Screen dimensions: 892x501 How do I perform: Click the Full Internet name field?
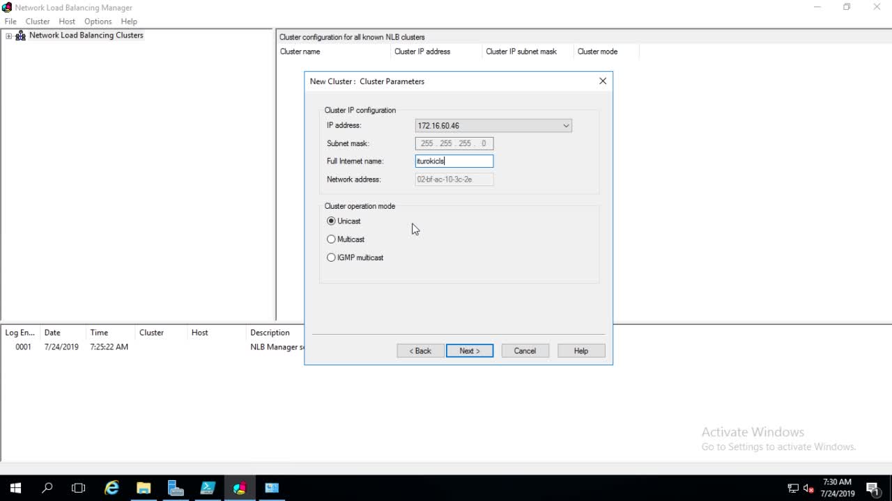tap(454, 161)
